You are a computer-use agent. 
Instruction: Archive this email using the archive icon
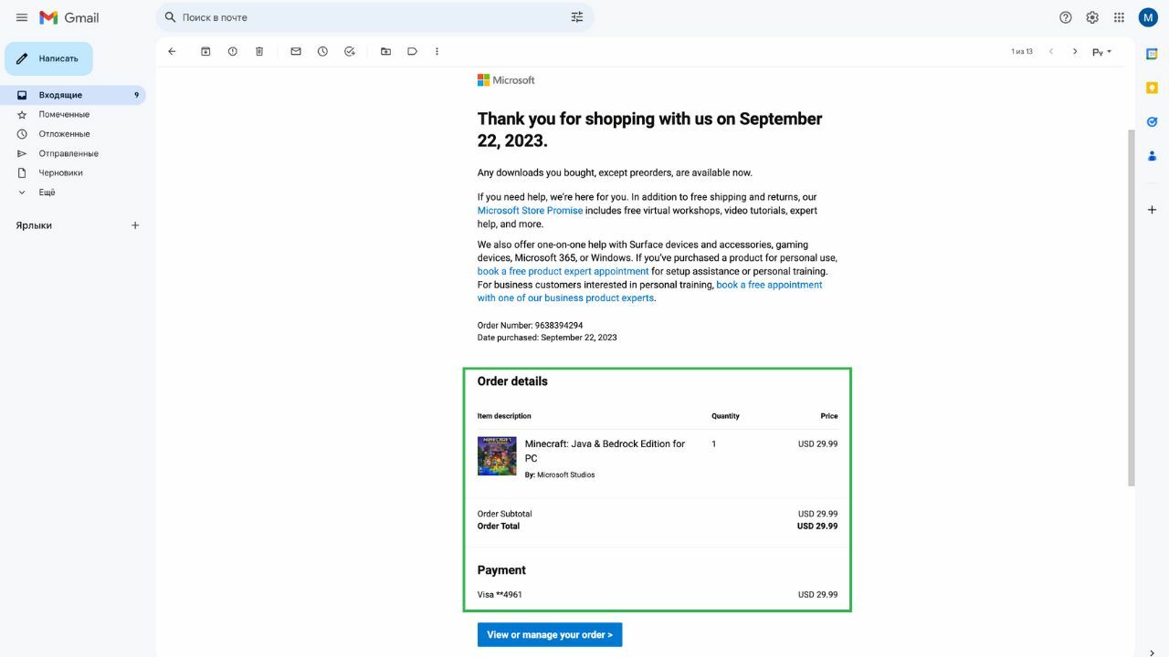(x=205, y=52)
